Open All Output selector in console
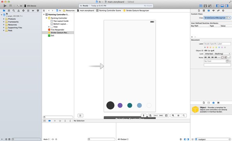 123,139
